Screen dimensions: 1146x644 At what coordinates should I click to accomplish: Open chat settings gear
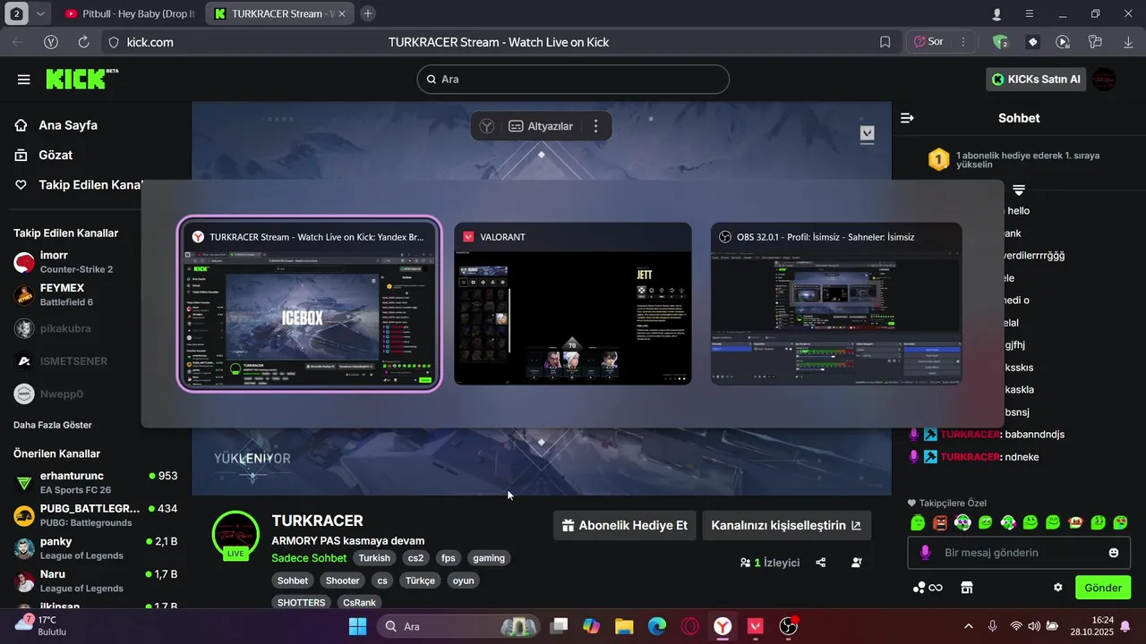(1058, 588)
